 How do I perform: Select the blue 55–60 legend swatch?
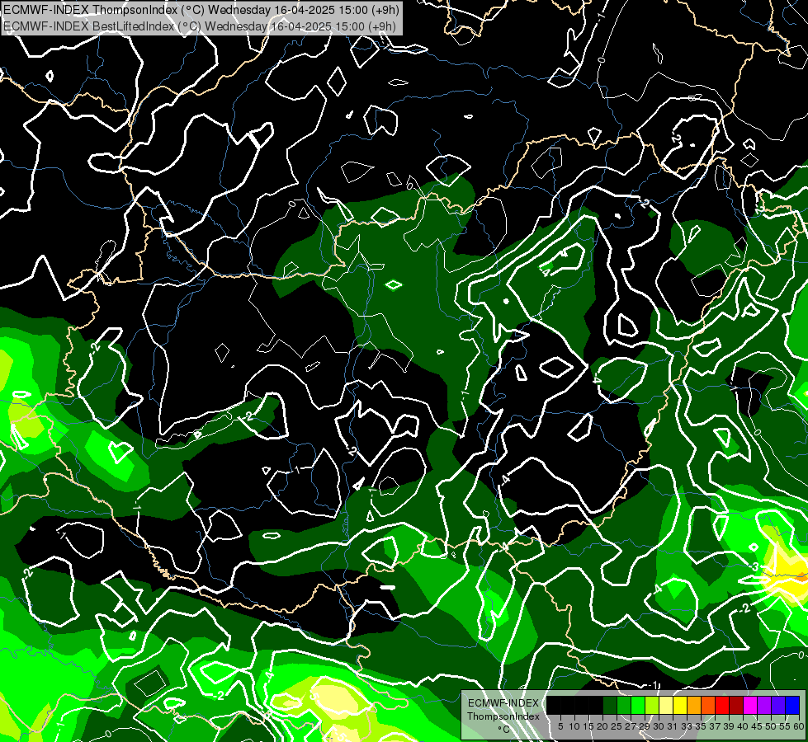[792, 705]
